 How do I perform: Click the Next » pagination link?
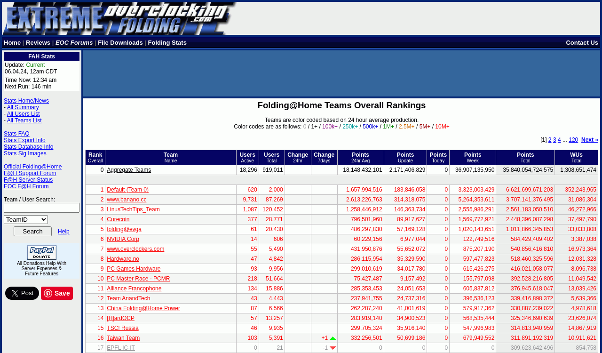coord(590,140)
